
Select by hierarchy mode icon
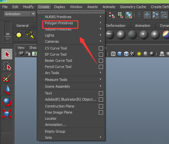click(x=111, y=15)
